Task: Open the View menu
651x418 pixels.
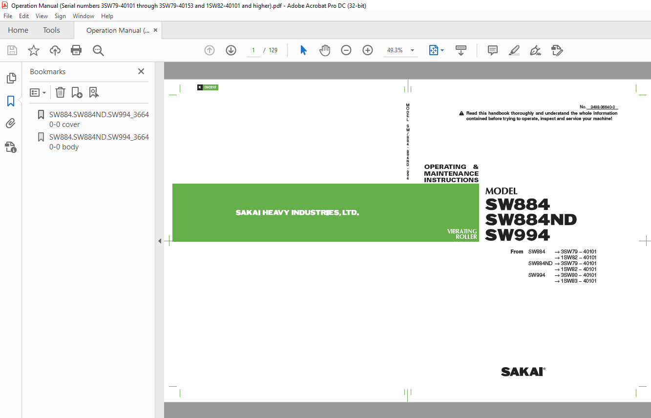Action: (x=42, y=16)
